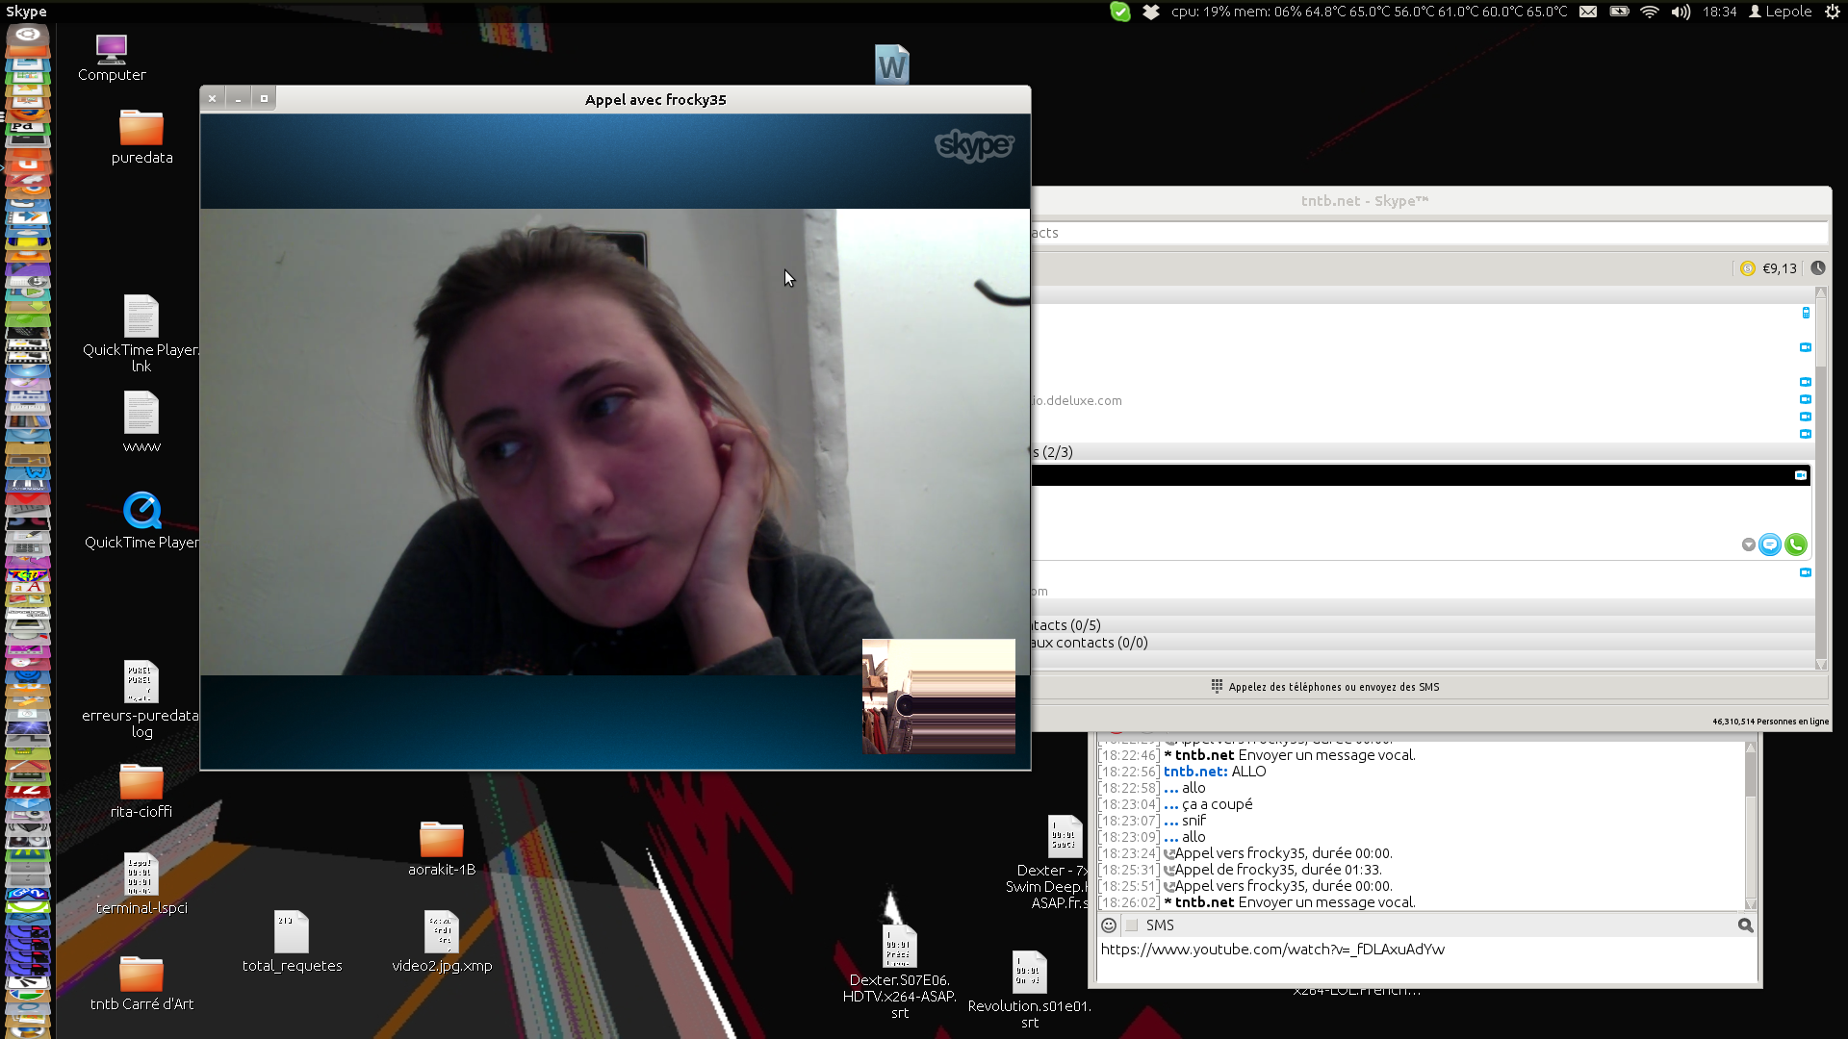
Task: Click the blue chat bubble button
Action: 1769,545
